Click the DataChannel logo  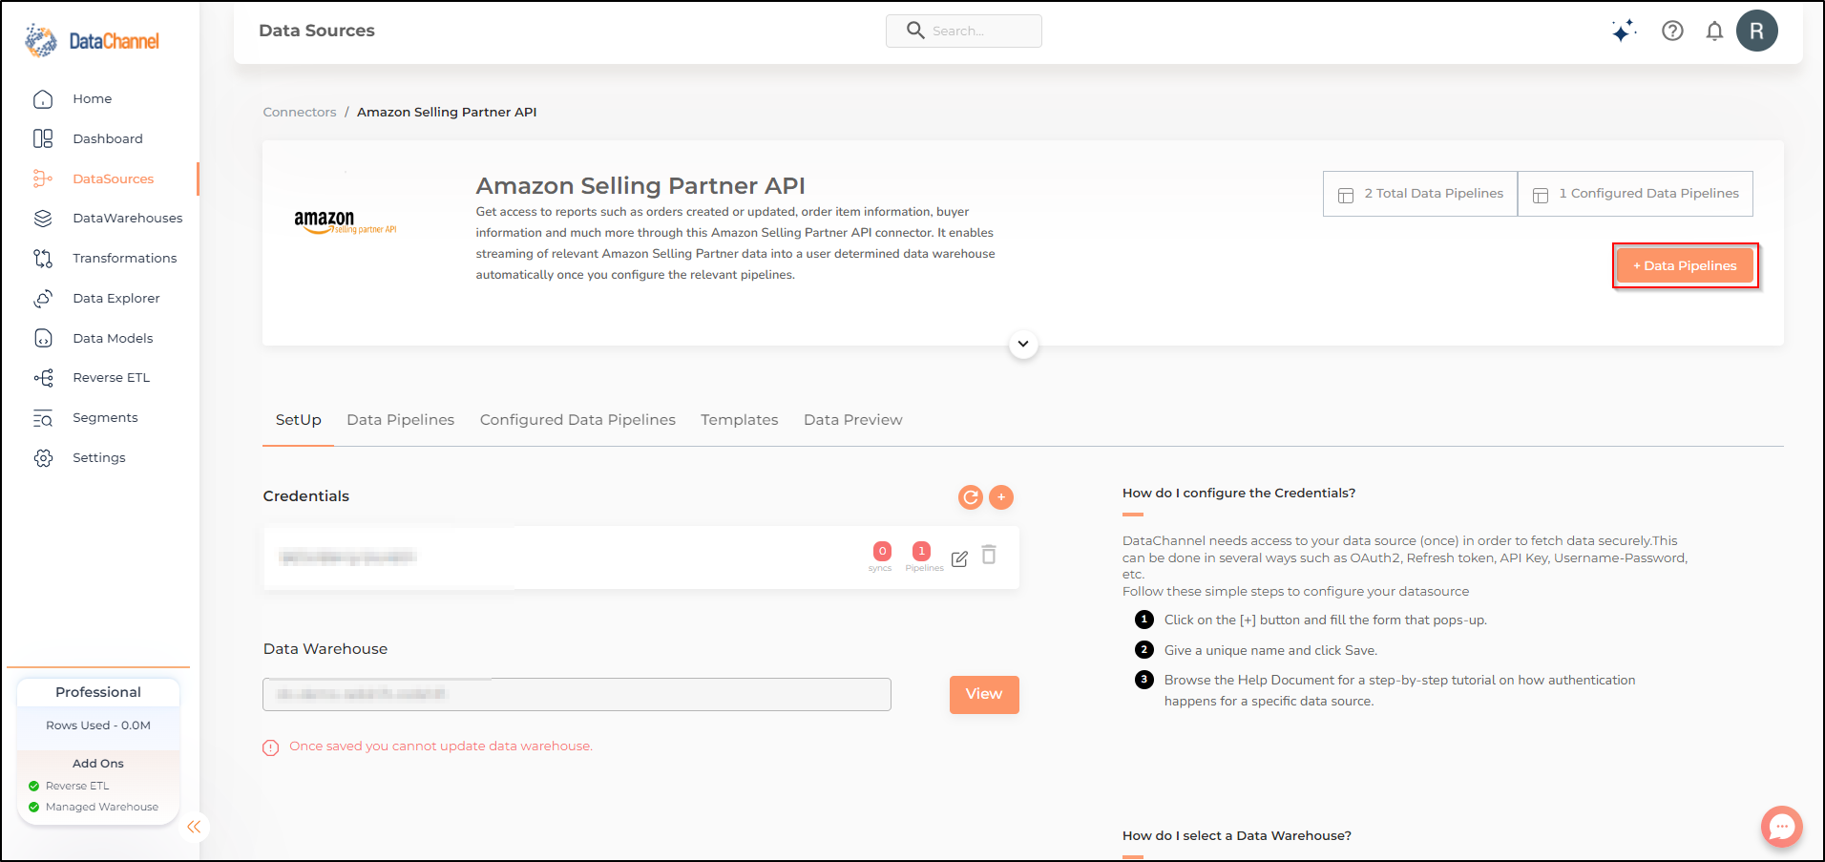coord(92,41)
